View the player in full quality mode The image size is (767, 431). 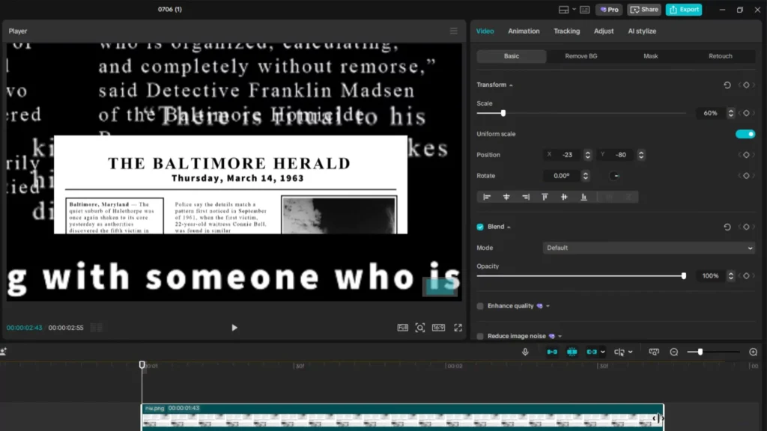point(402,328)
